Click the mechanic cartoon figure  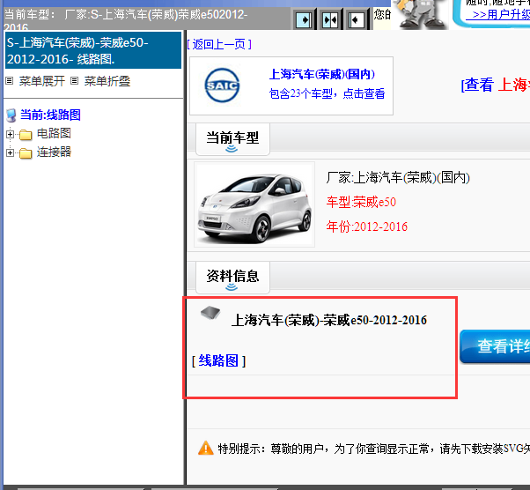(421, 14)
